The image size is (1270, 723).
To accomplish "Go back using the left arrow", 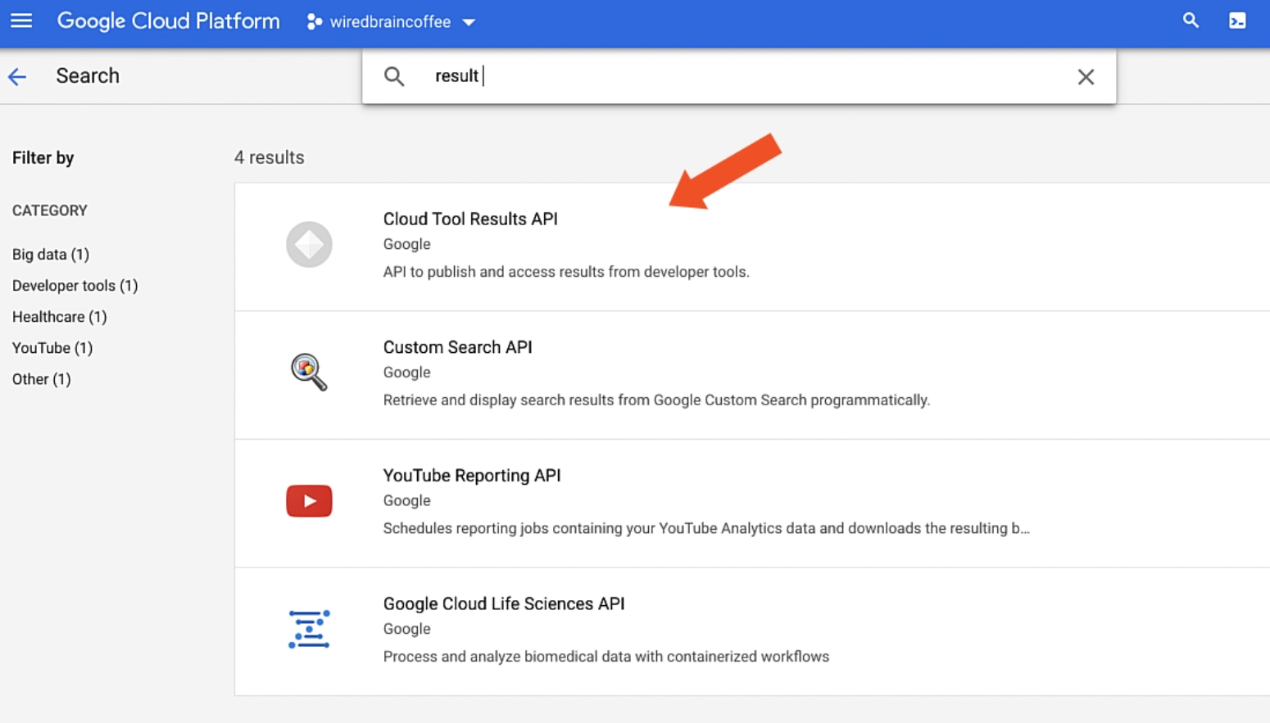I will pos(17,77).
